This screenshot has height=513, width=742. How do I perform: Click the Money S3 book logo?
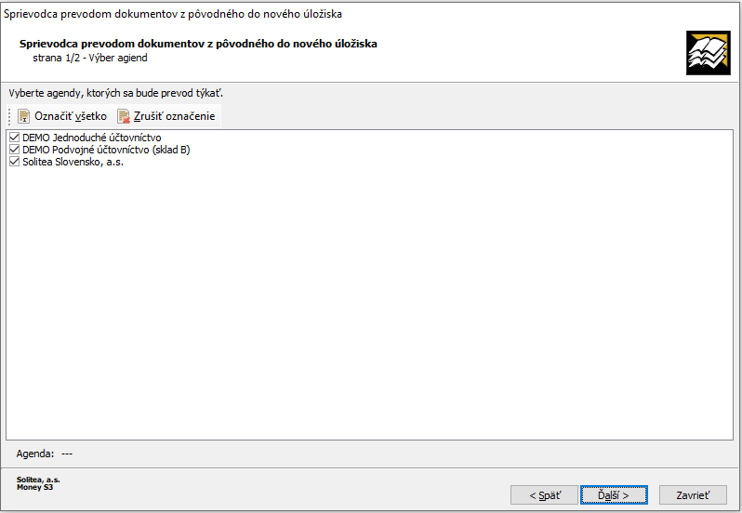point(708,53)
